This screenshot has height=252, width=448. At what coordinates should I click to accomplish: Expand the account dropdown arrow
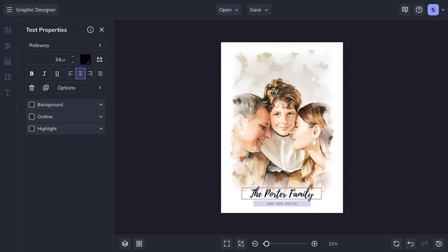tap(443, 9)
